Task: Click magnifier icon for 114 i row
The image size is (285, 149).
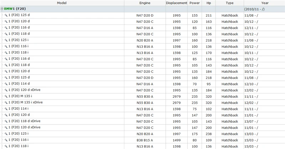Action: pos(6,109)
